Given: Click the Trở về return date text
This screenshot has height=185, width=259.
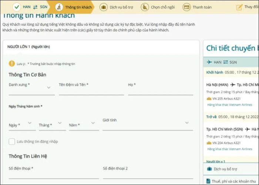Looking at the screenshot, I should [x=232, y=117].
